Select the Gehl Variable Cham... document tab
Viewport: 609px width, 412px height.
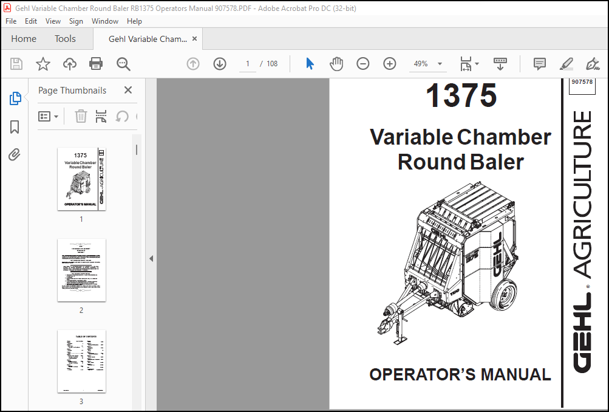[148, 39]
